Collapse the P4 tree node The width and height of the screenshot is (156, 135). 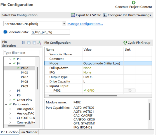tap(10, 63)
